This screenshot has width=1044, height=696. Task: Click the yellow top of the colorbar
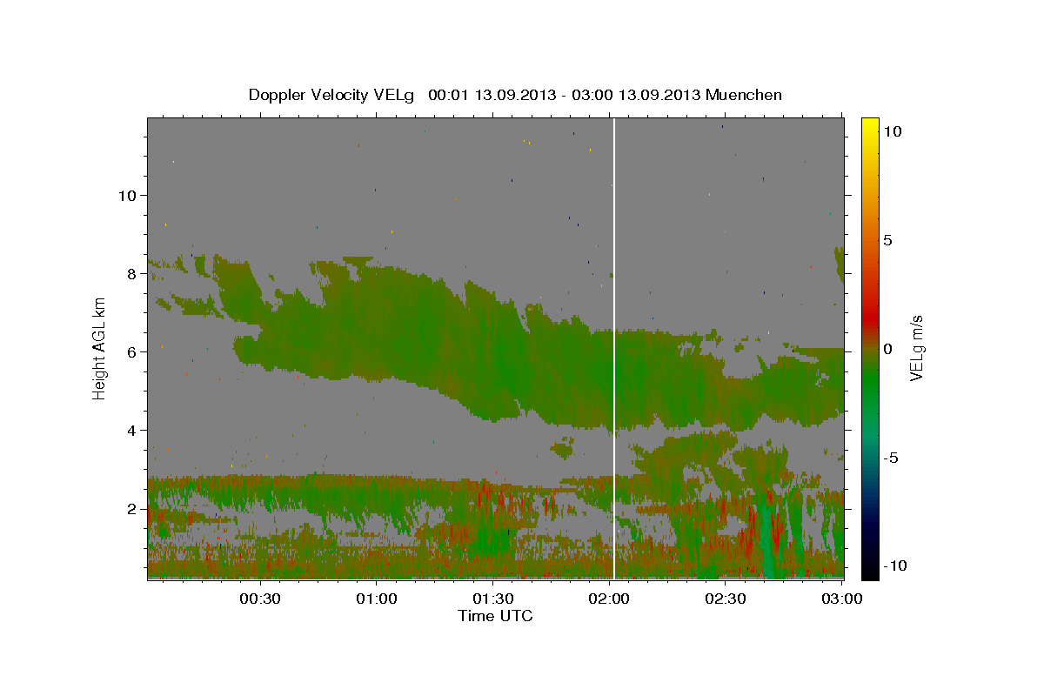tap(869, 126)
